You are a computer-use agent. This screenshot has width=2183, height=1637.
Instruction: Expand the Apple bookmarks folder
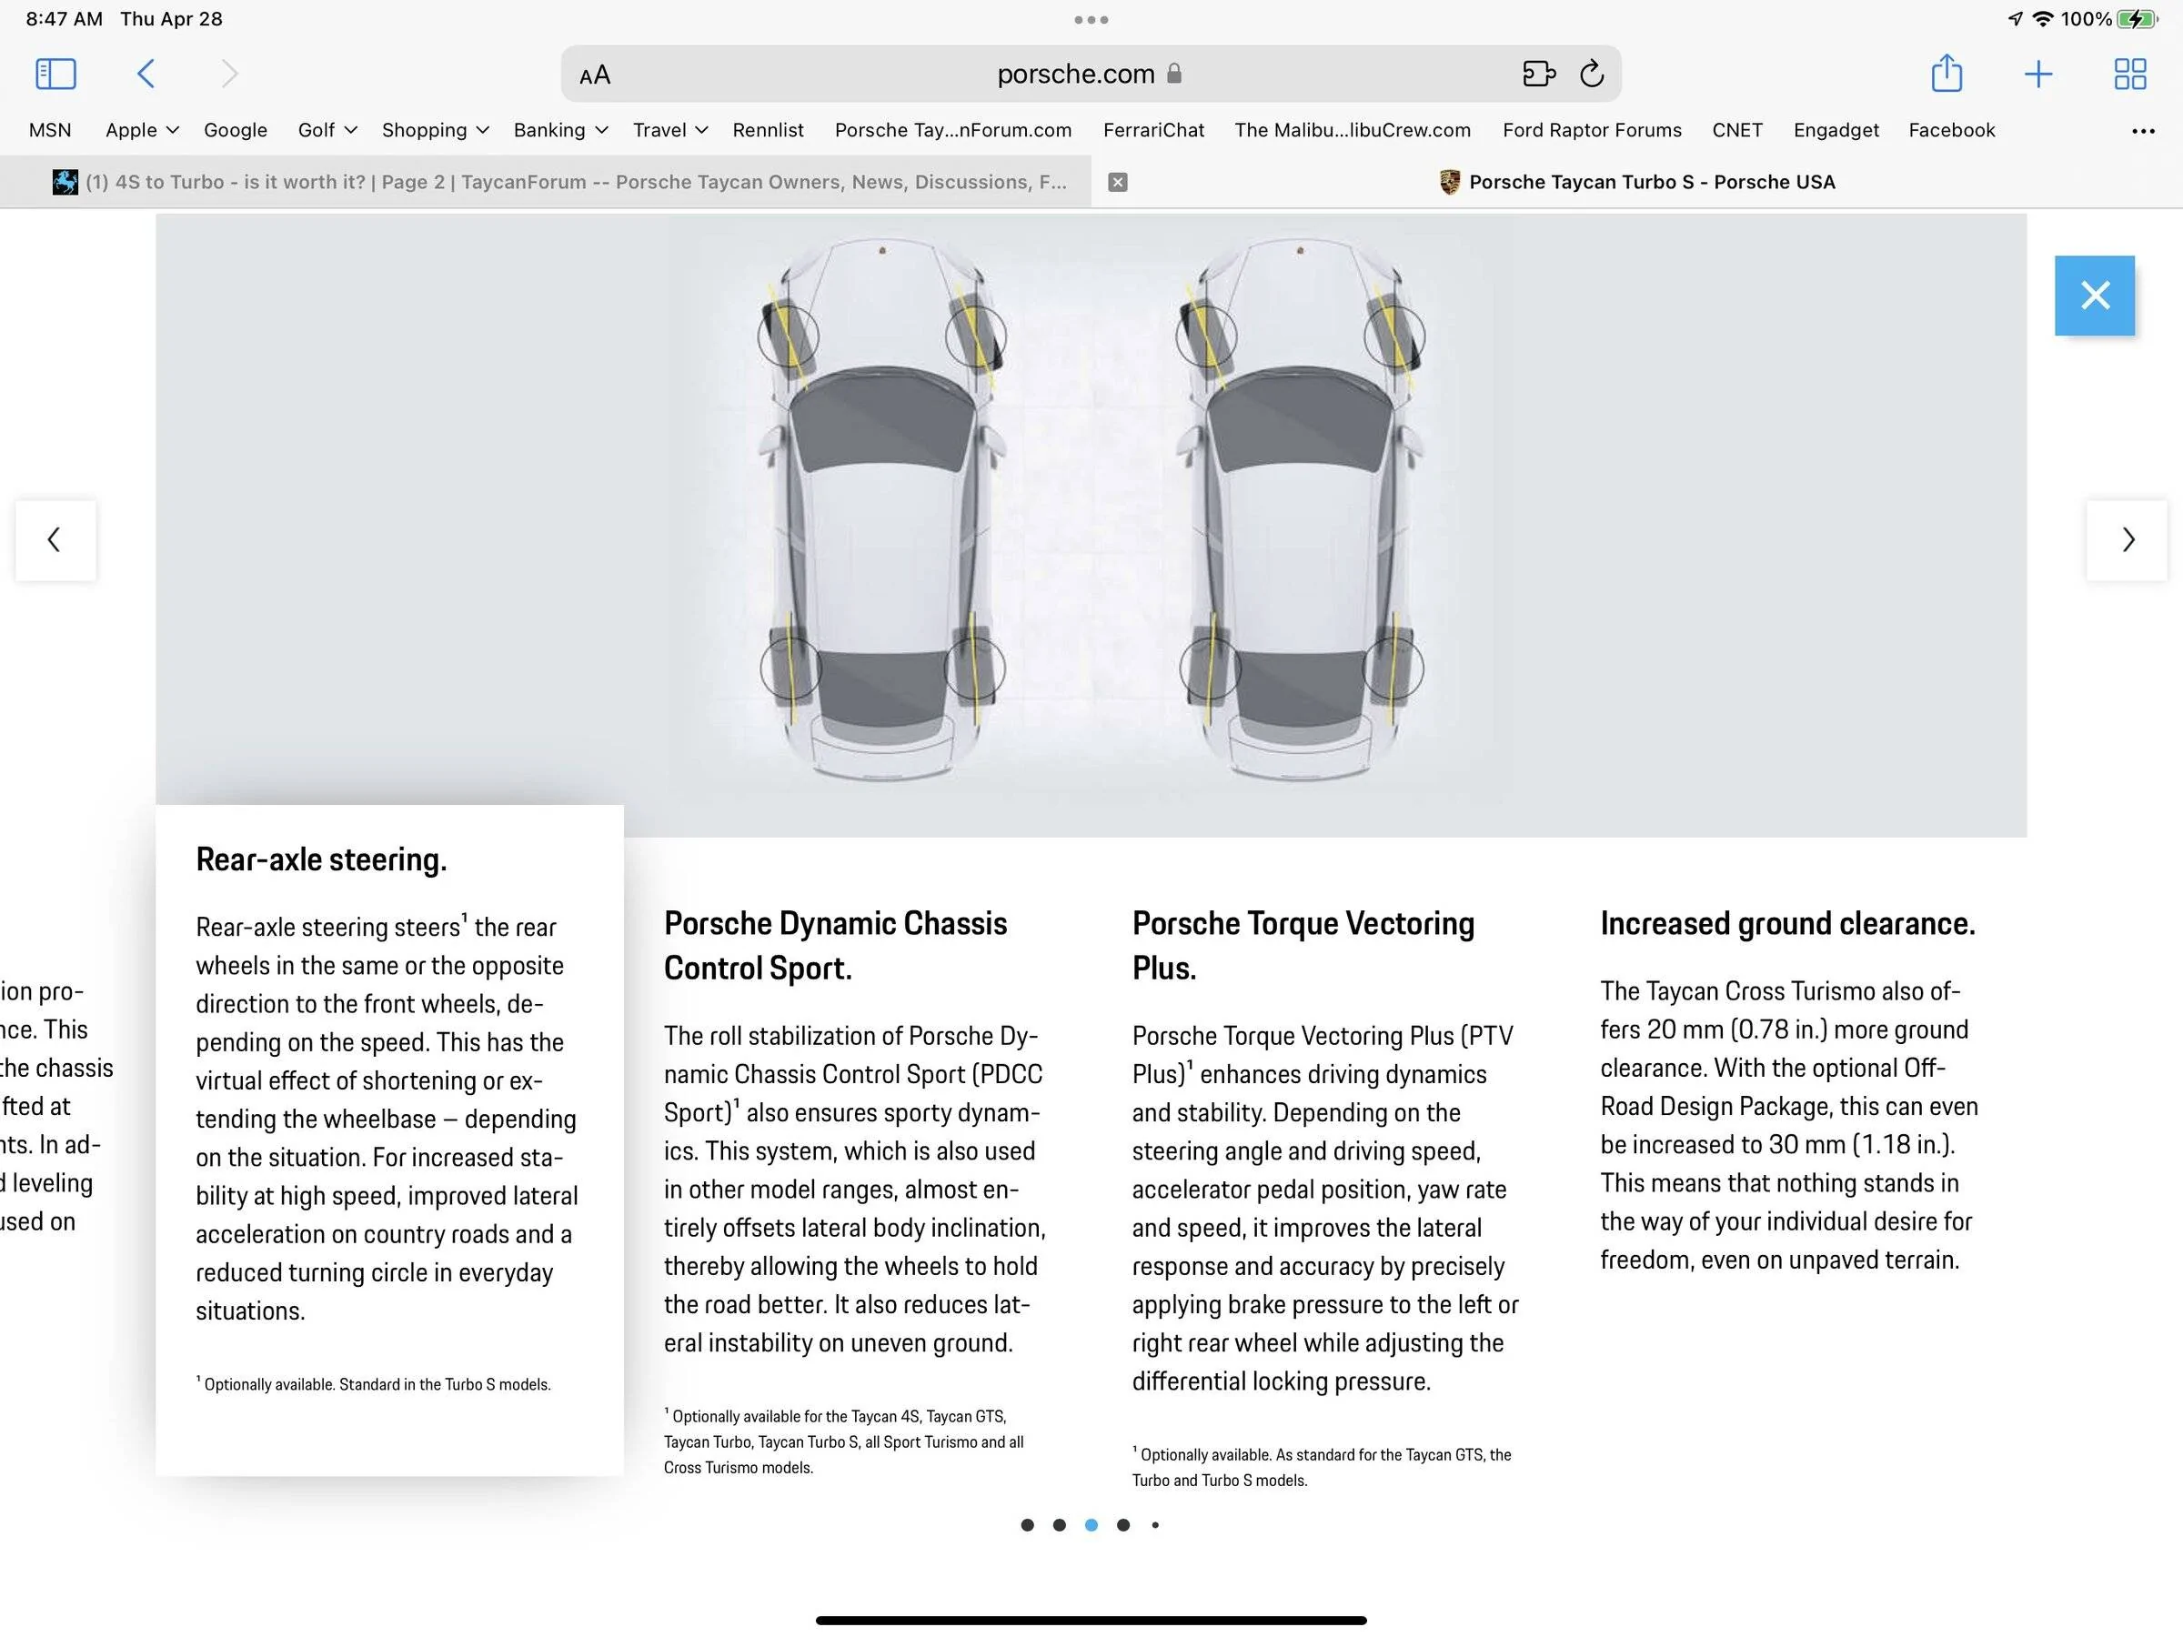click(142, 130)
